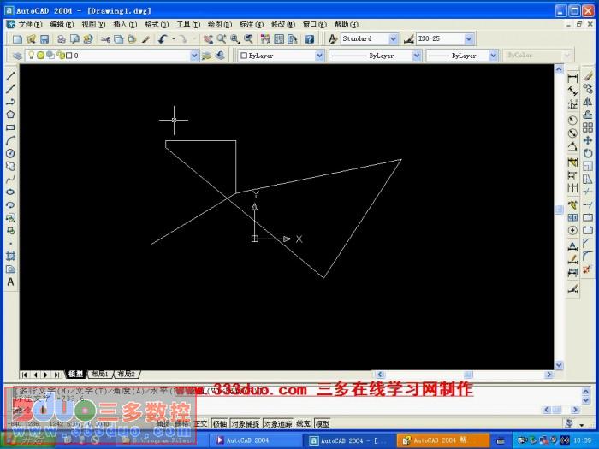Toggle 正交 (Ortho) mode in status bar
The image size is (599, 449).
[x=200, y=424]
